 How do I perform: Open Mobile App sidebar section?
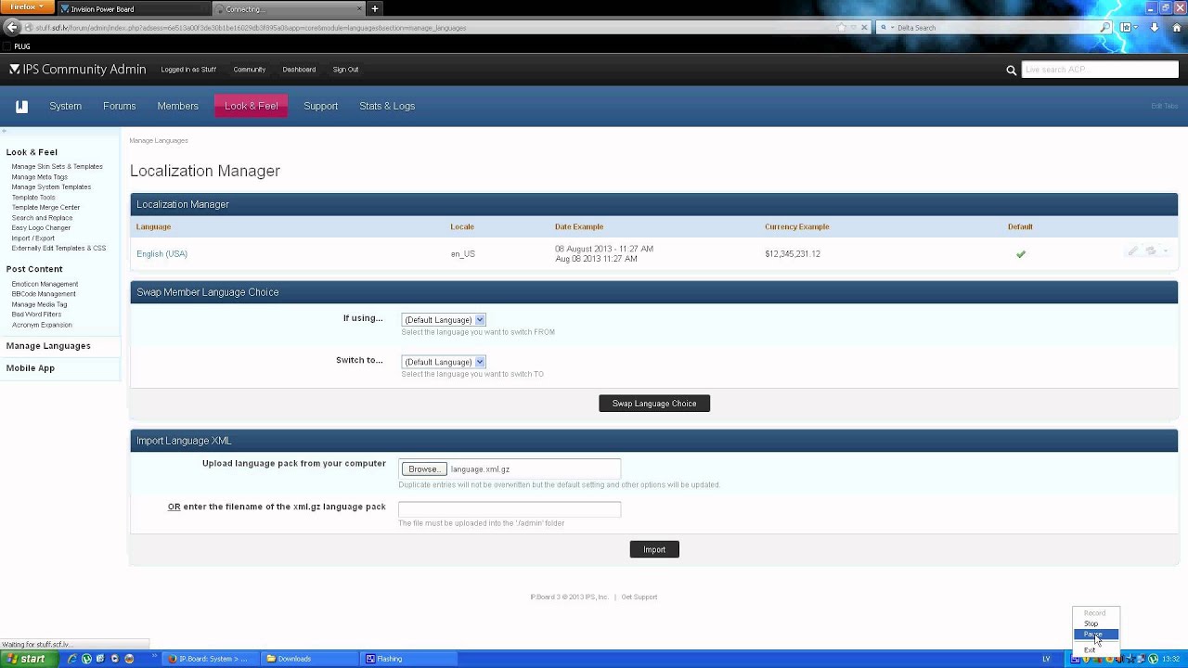point(31,368)
